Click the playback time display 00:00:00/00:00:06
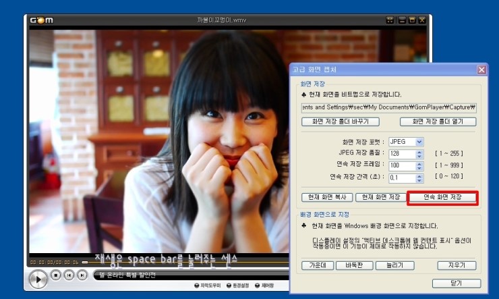This screenshot has height=299, width=499. tap(54, 263)
